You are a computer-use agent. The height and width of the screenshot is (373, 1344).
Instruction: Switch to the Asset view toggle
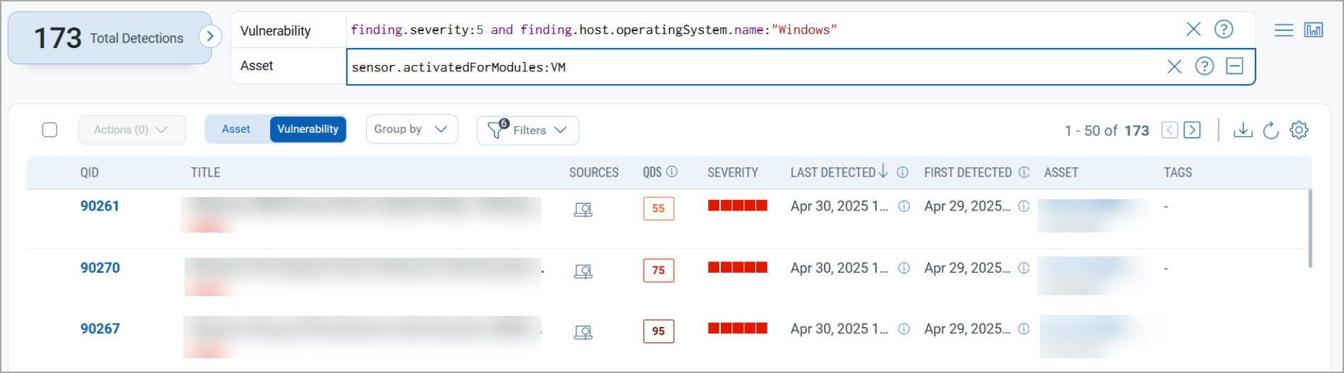[236, 129]
